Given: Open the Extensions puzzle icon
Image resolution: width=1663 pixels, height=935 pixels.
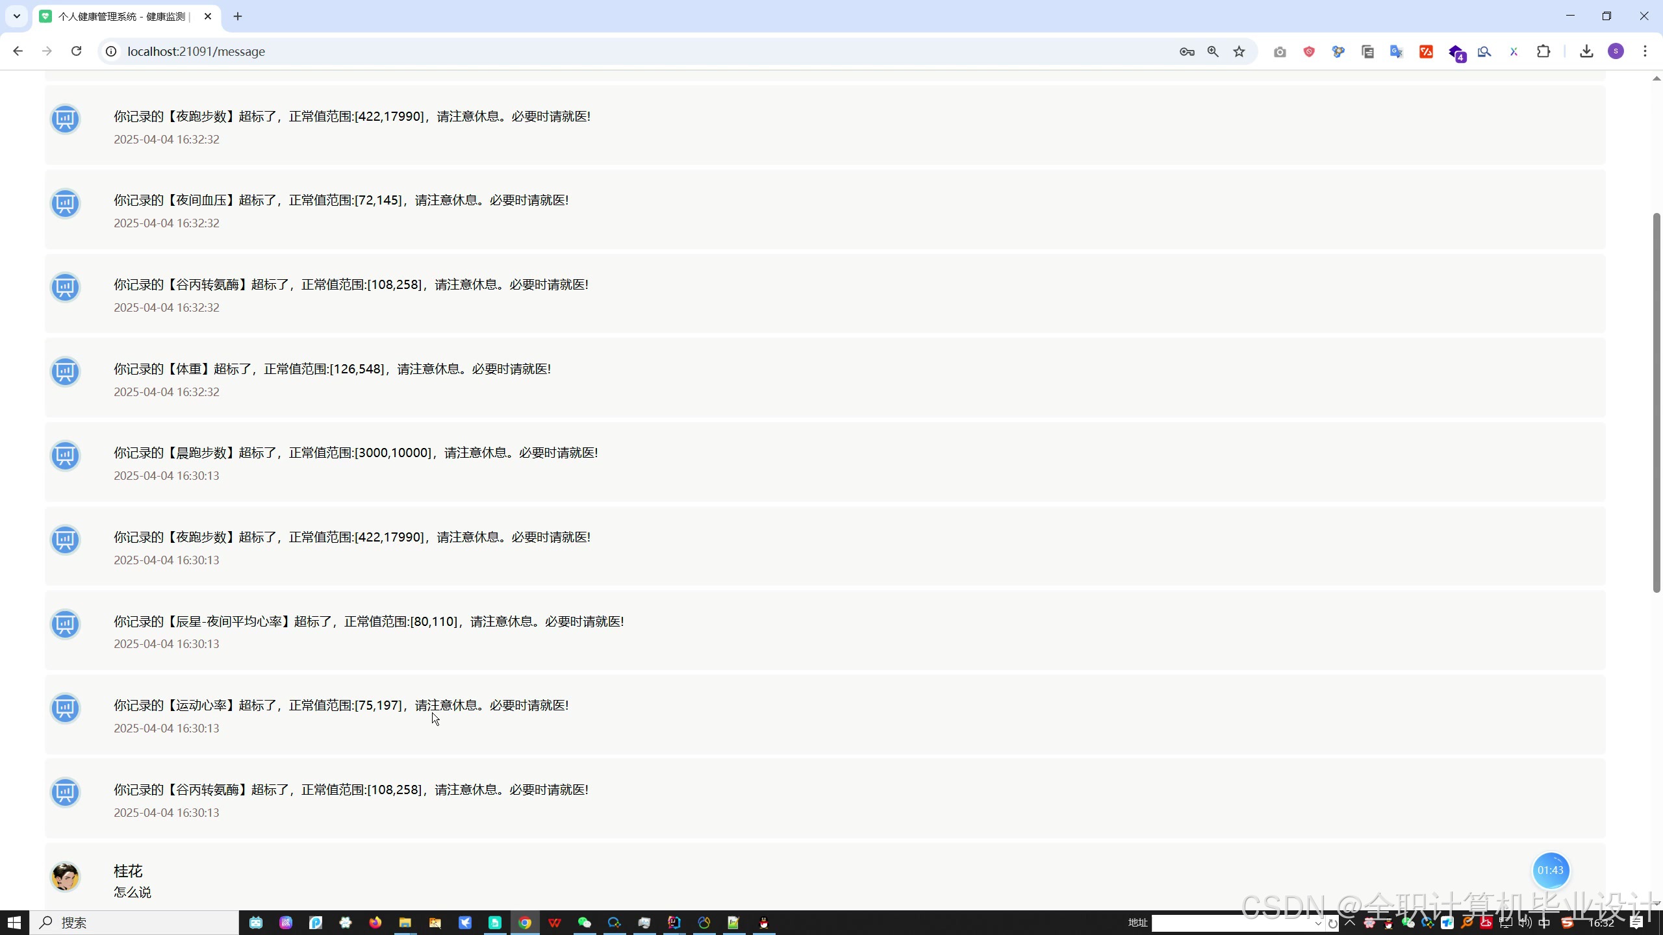Looking at the screenshot, I should pos(1543,51).
